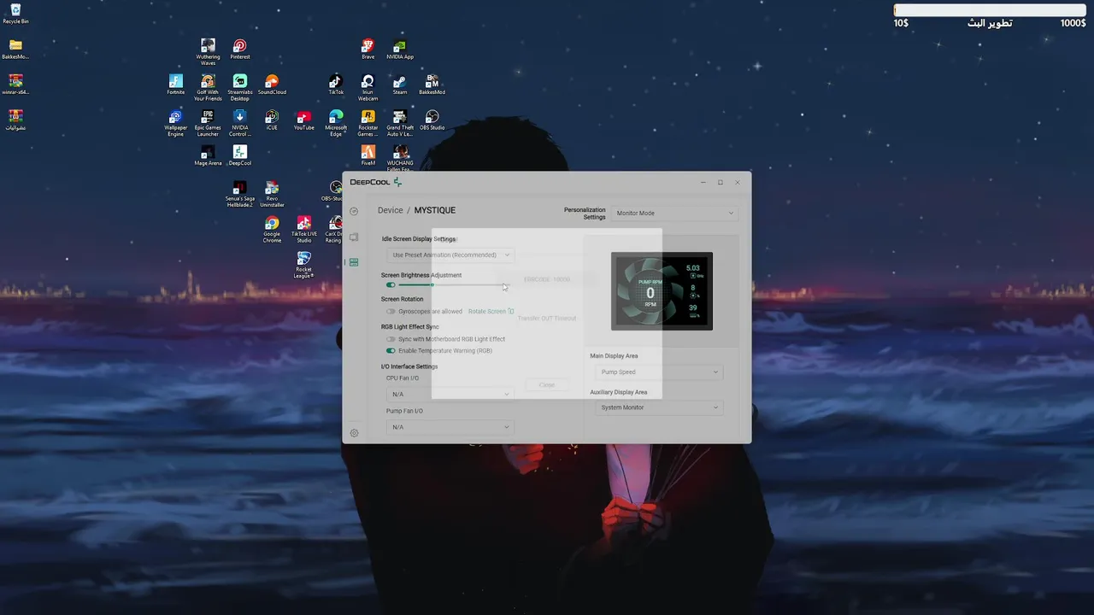Open the Streamlabs Desktop shortcut
This screenshot has height=615, width=1094.
[x=240, y=87]
